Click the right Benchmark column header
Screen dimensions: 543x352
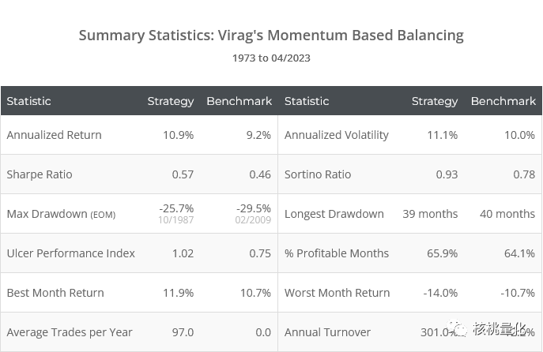tap(503, 101)
